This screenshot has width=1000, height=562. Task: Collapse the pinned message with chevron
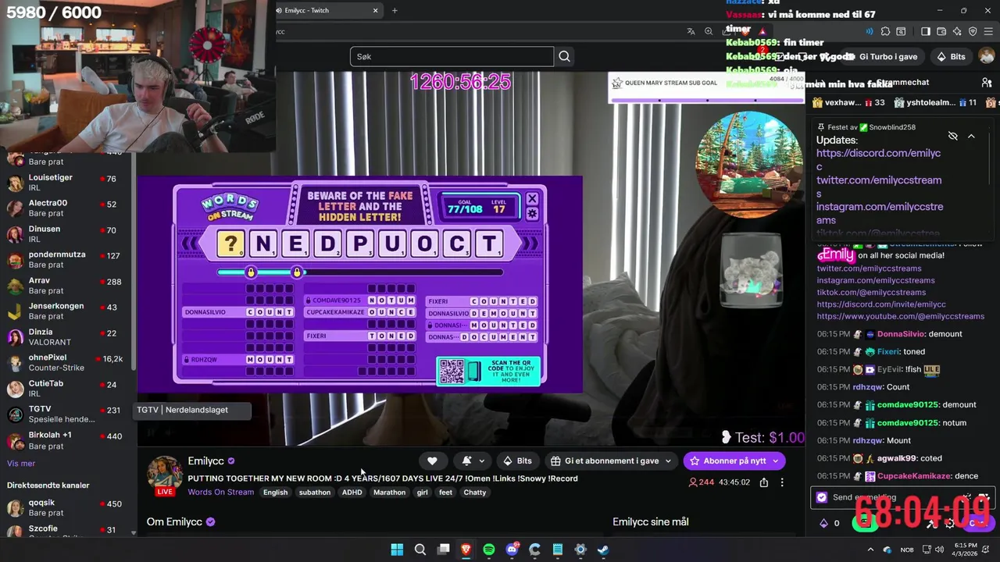[971, 136]
